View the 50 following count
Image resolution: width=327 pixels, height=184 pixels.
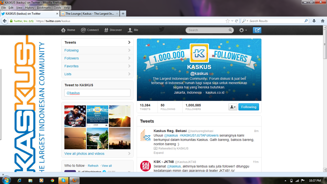(168, 107)
